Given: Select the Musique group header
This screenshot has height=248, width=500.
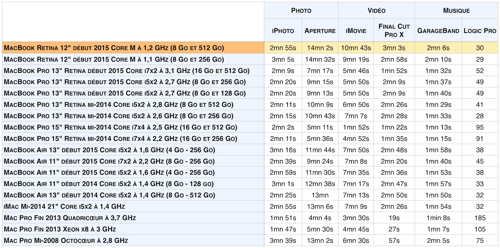Looking at the screenshot, I should point(456,11).
